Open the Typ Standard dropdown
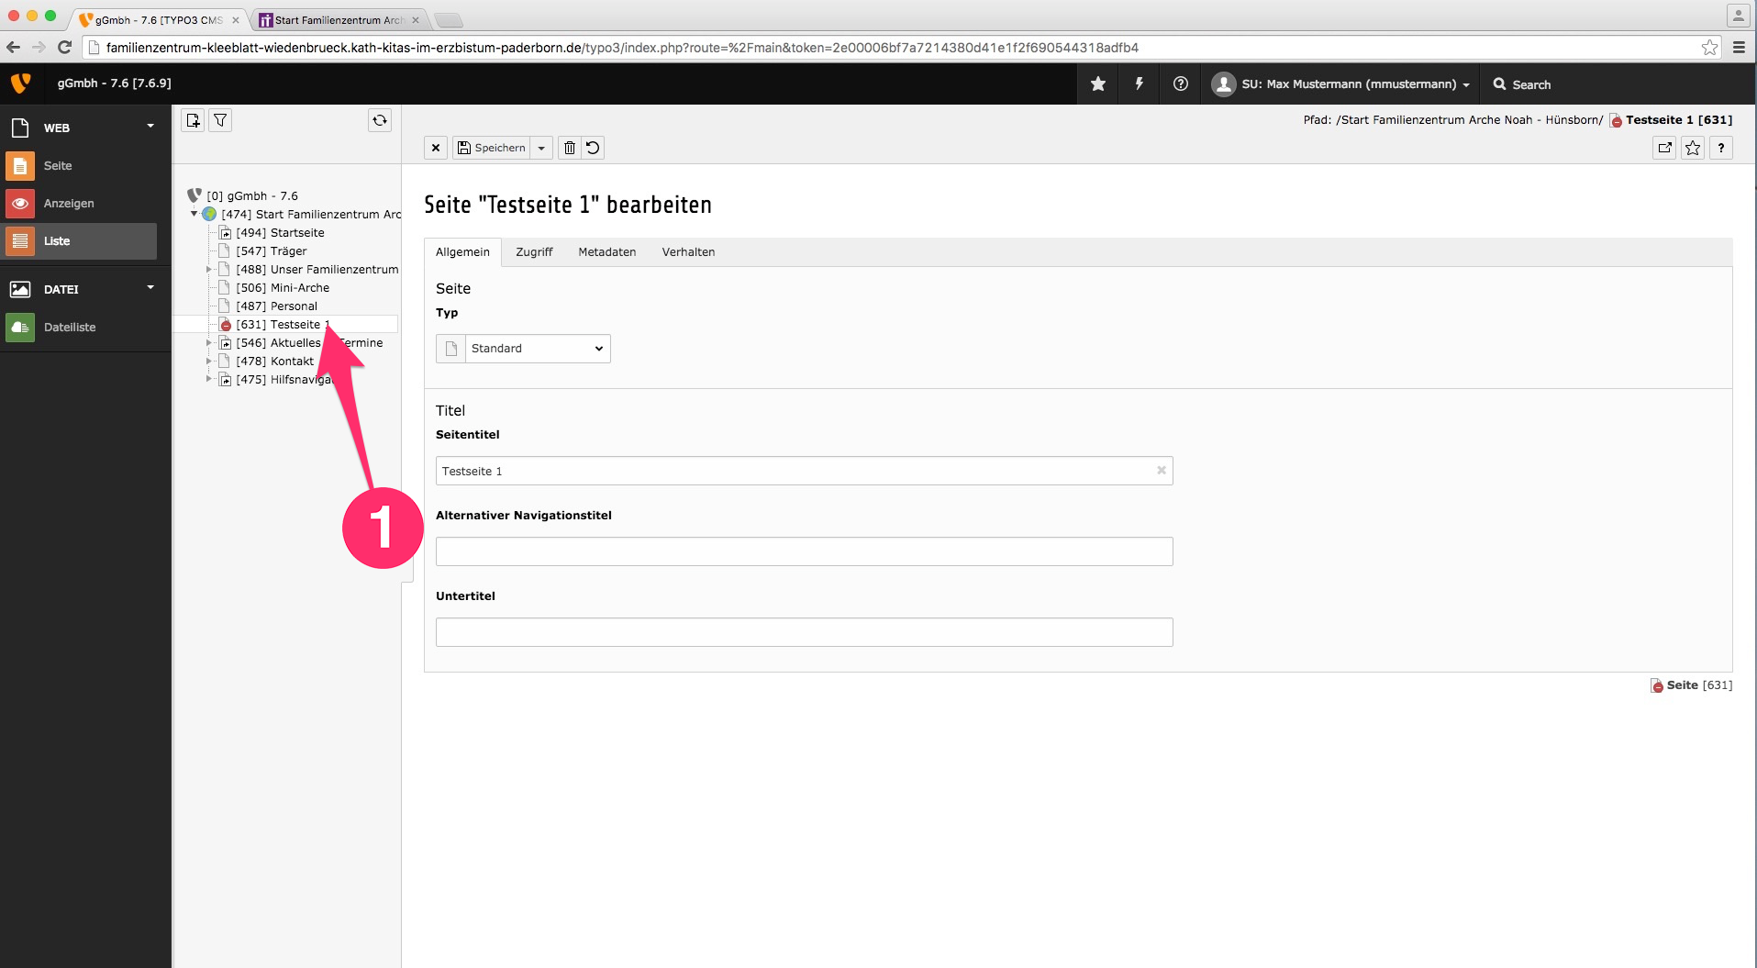The width and height of the screenshot is (1757, 968). point(537,349)
